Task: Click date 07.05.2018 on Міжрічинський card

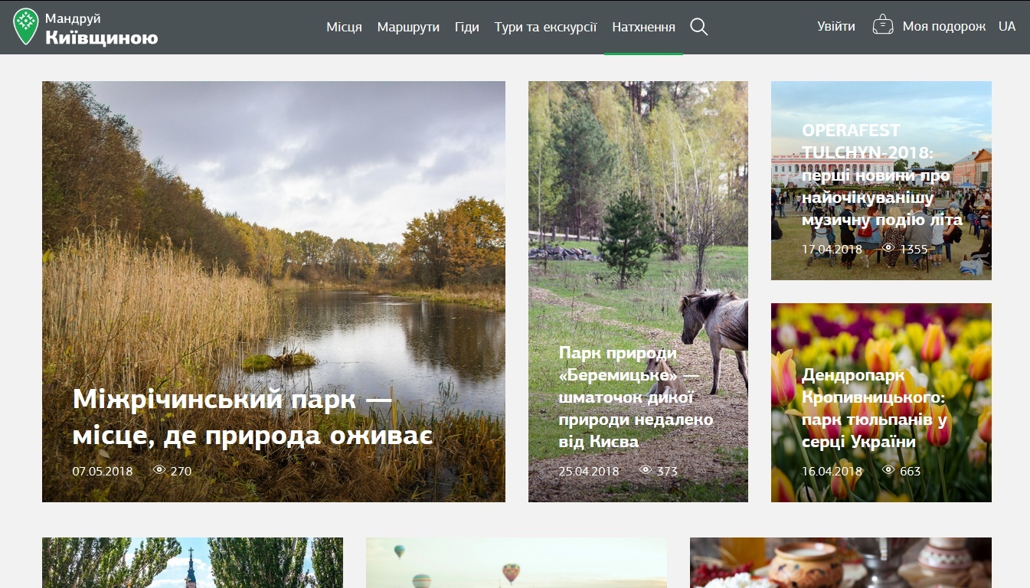Action: point(103,471)
